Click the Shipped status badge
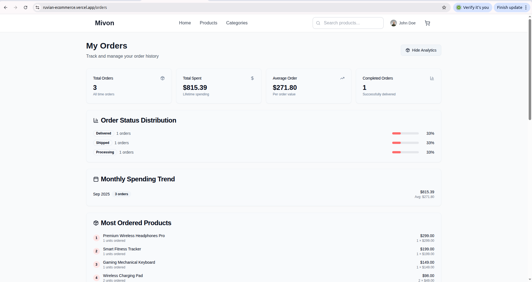This screenshot has width=532, height=282. click(x=103, y=143)
